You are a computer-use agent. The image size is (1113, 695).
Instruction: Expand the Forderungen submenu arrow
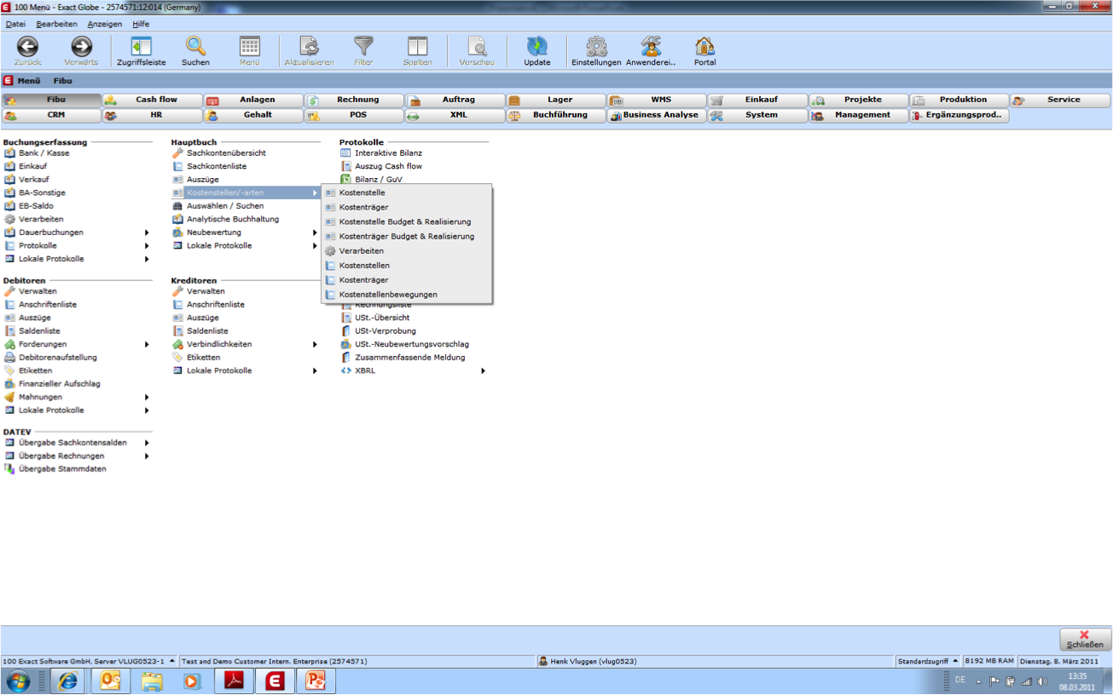(x=147, y=345)
